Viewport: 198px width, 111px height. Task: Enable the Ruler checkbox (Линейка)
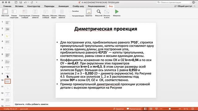tap(70, 11)
